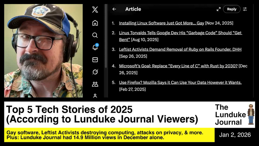Click the webcam video of the host

point(43,51)
